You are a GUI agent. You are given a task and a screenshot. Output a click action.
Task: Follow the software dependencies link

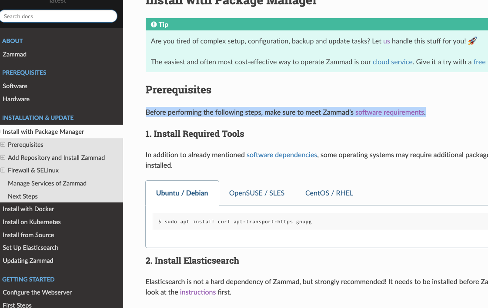282,155
